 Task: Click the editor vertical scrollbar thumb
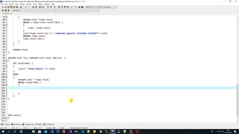(238, 100)
